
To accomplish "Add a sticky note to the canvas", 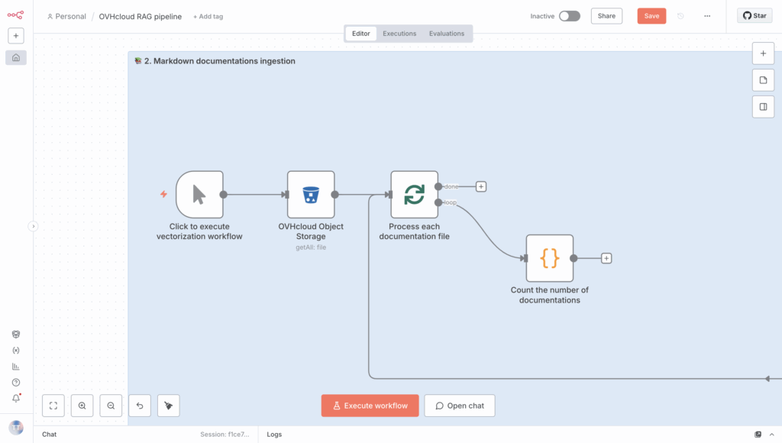I will click(x=763, y=80).
